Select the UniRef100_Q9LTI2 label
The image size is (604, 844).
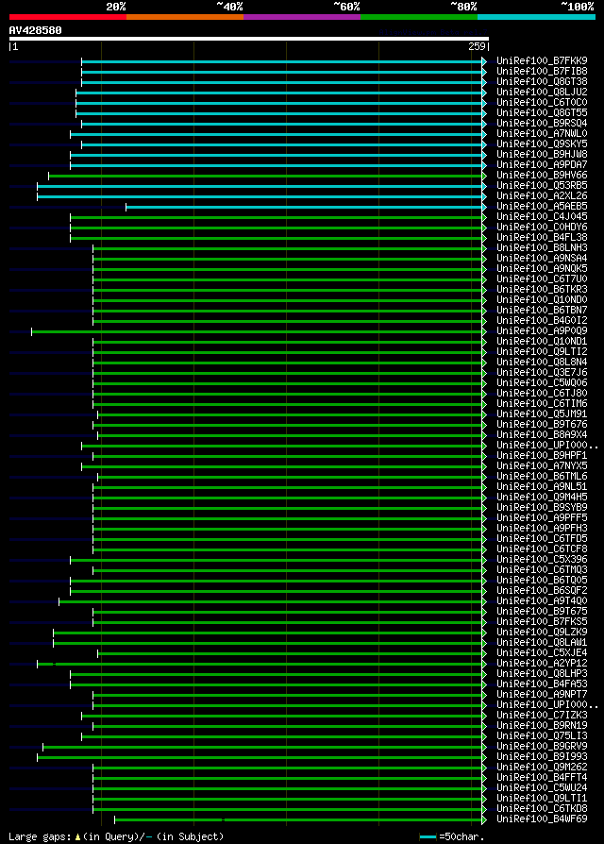(542, 352)
